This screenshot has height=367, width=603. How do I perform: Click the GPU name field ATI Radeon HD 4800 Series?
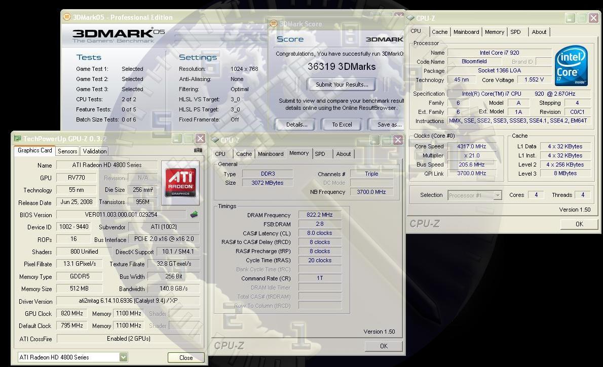[106, 165]
